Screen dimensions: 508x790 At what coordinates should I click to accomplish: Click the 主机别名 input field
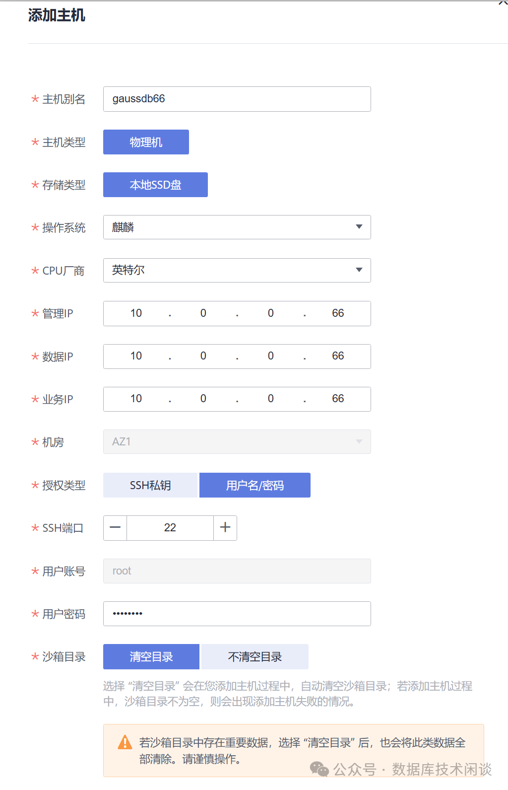pyautogui.click(x=237, y=99)
